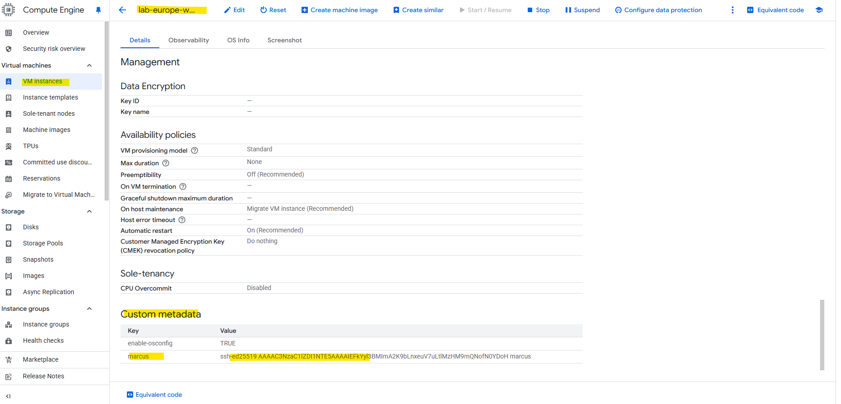Click the VM instances sidebar icon
The image size is (841, 404).
pos(9,82)
